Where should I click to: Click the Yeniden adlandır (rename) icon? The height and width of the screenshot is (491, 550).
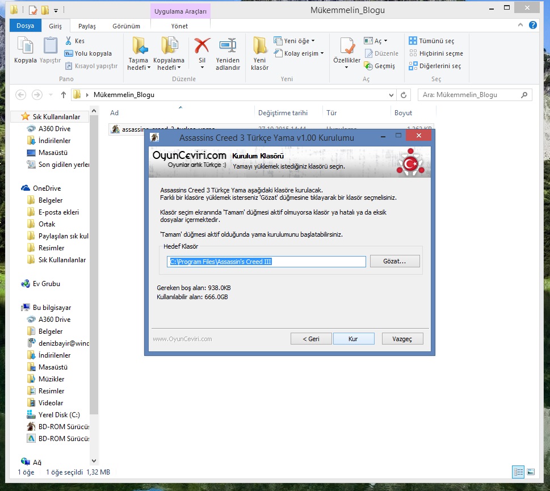[228, 45]
